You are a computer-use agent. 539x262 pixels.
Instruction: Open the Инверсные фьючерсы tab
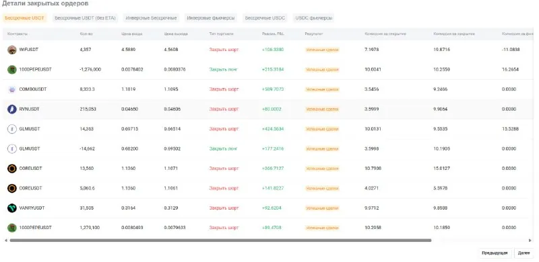(211, 18)
